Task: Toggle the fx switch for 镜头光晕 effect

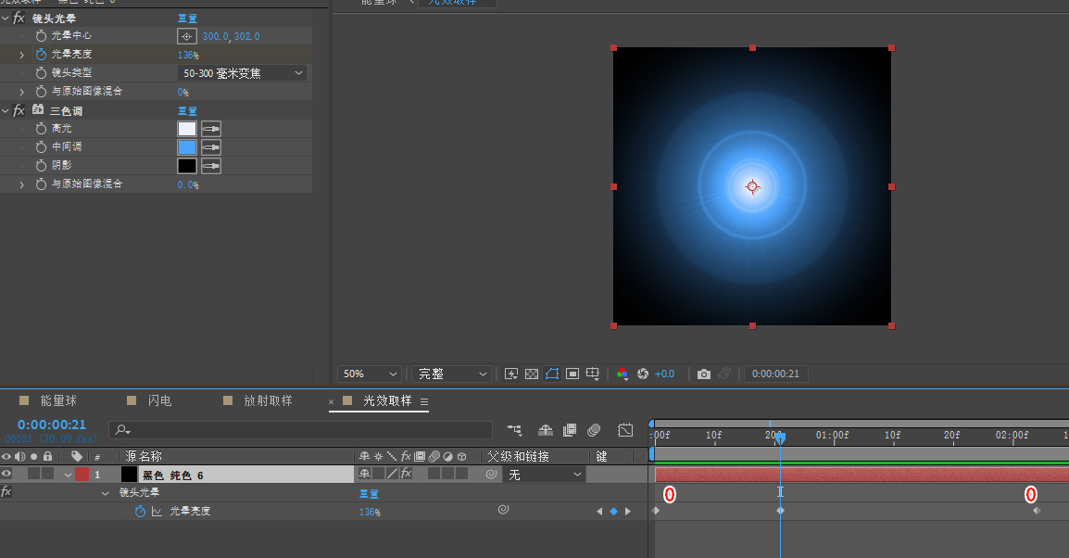Action: point(19,18)
